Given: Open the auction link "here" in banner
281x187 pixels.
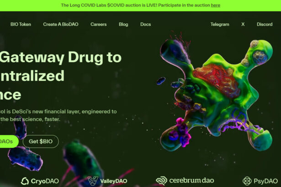Looking at the screenshot, I should (215, 5).
